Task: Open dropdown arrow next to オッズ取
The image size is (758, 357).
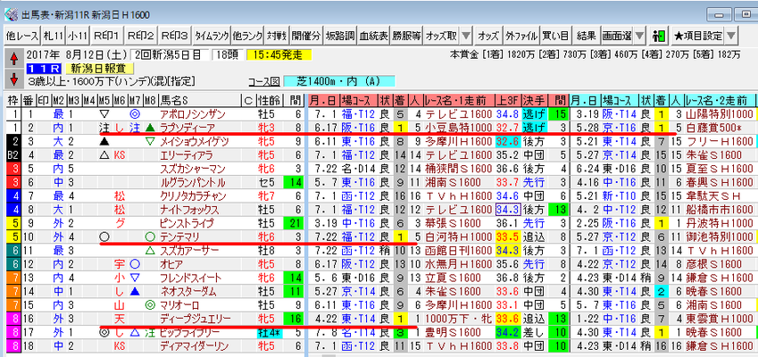Action: point(465,37)
